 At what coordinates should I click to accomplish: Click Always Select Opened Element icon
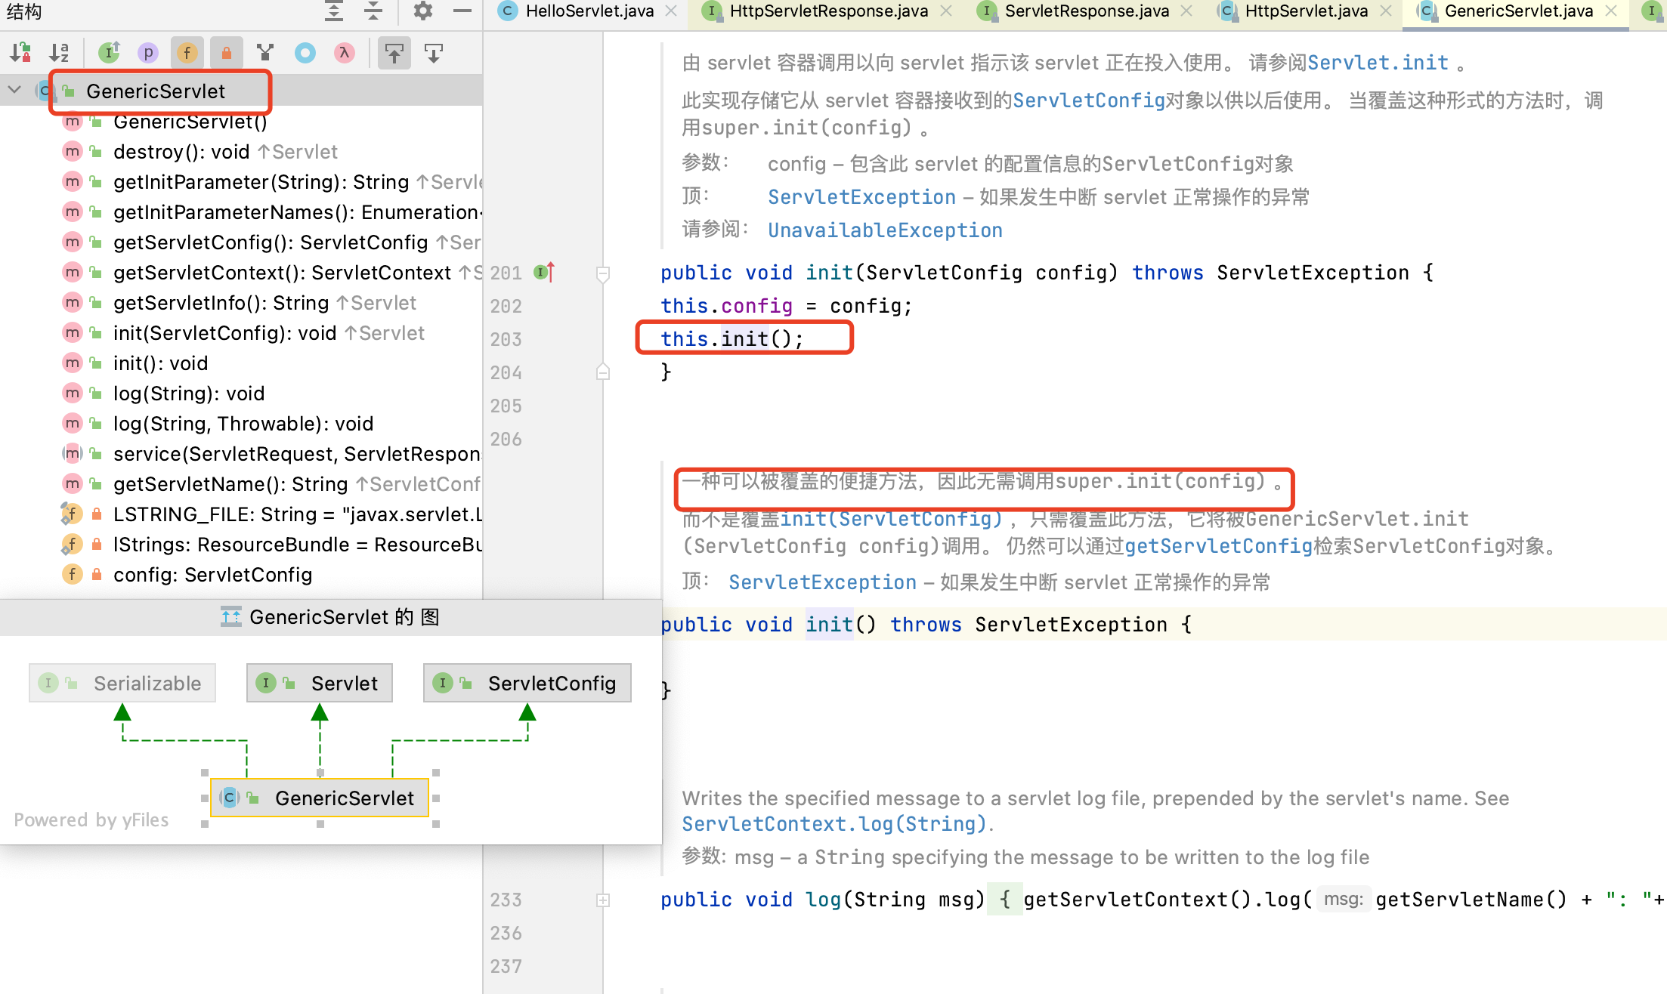[x=434, y=53]
